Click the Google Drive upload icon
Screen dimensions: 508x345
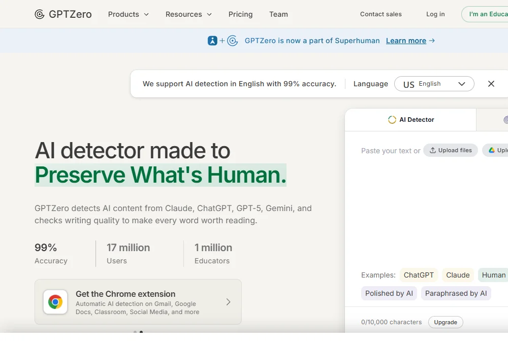point(492,150)
